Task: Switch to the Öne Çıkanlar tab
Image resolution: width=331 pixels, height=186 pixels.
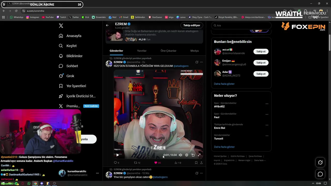Action: pos(168,51)
